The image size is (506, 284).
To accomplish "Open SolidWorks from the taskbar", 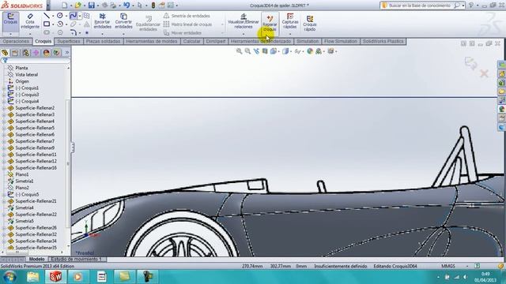I will click(55, 277).
